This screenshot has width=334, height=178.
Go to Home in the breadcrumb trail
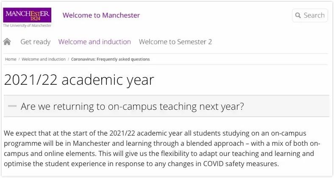coord(11,59)
